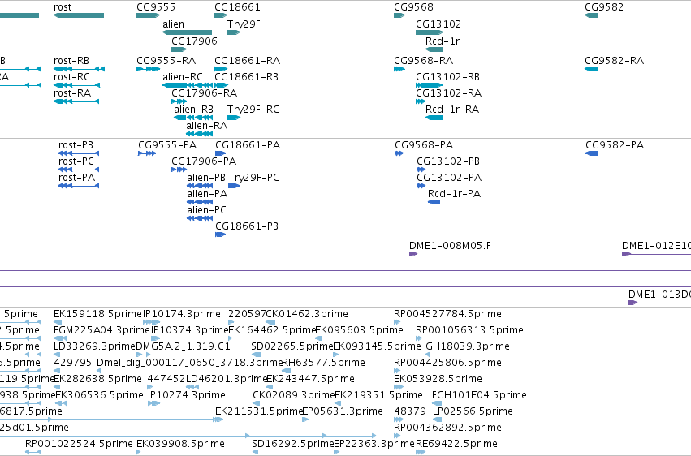Click the CG9582-PA protein label
This screenshot has width=691, height=456.
pos(615,145)
